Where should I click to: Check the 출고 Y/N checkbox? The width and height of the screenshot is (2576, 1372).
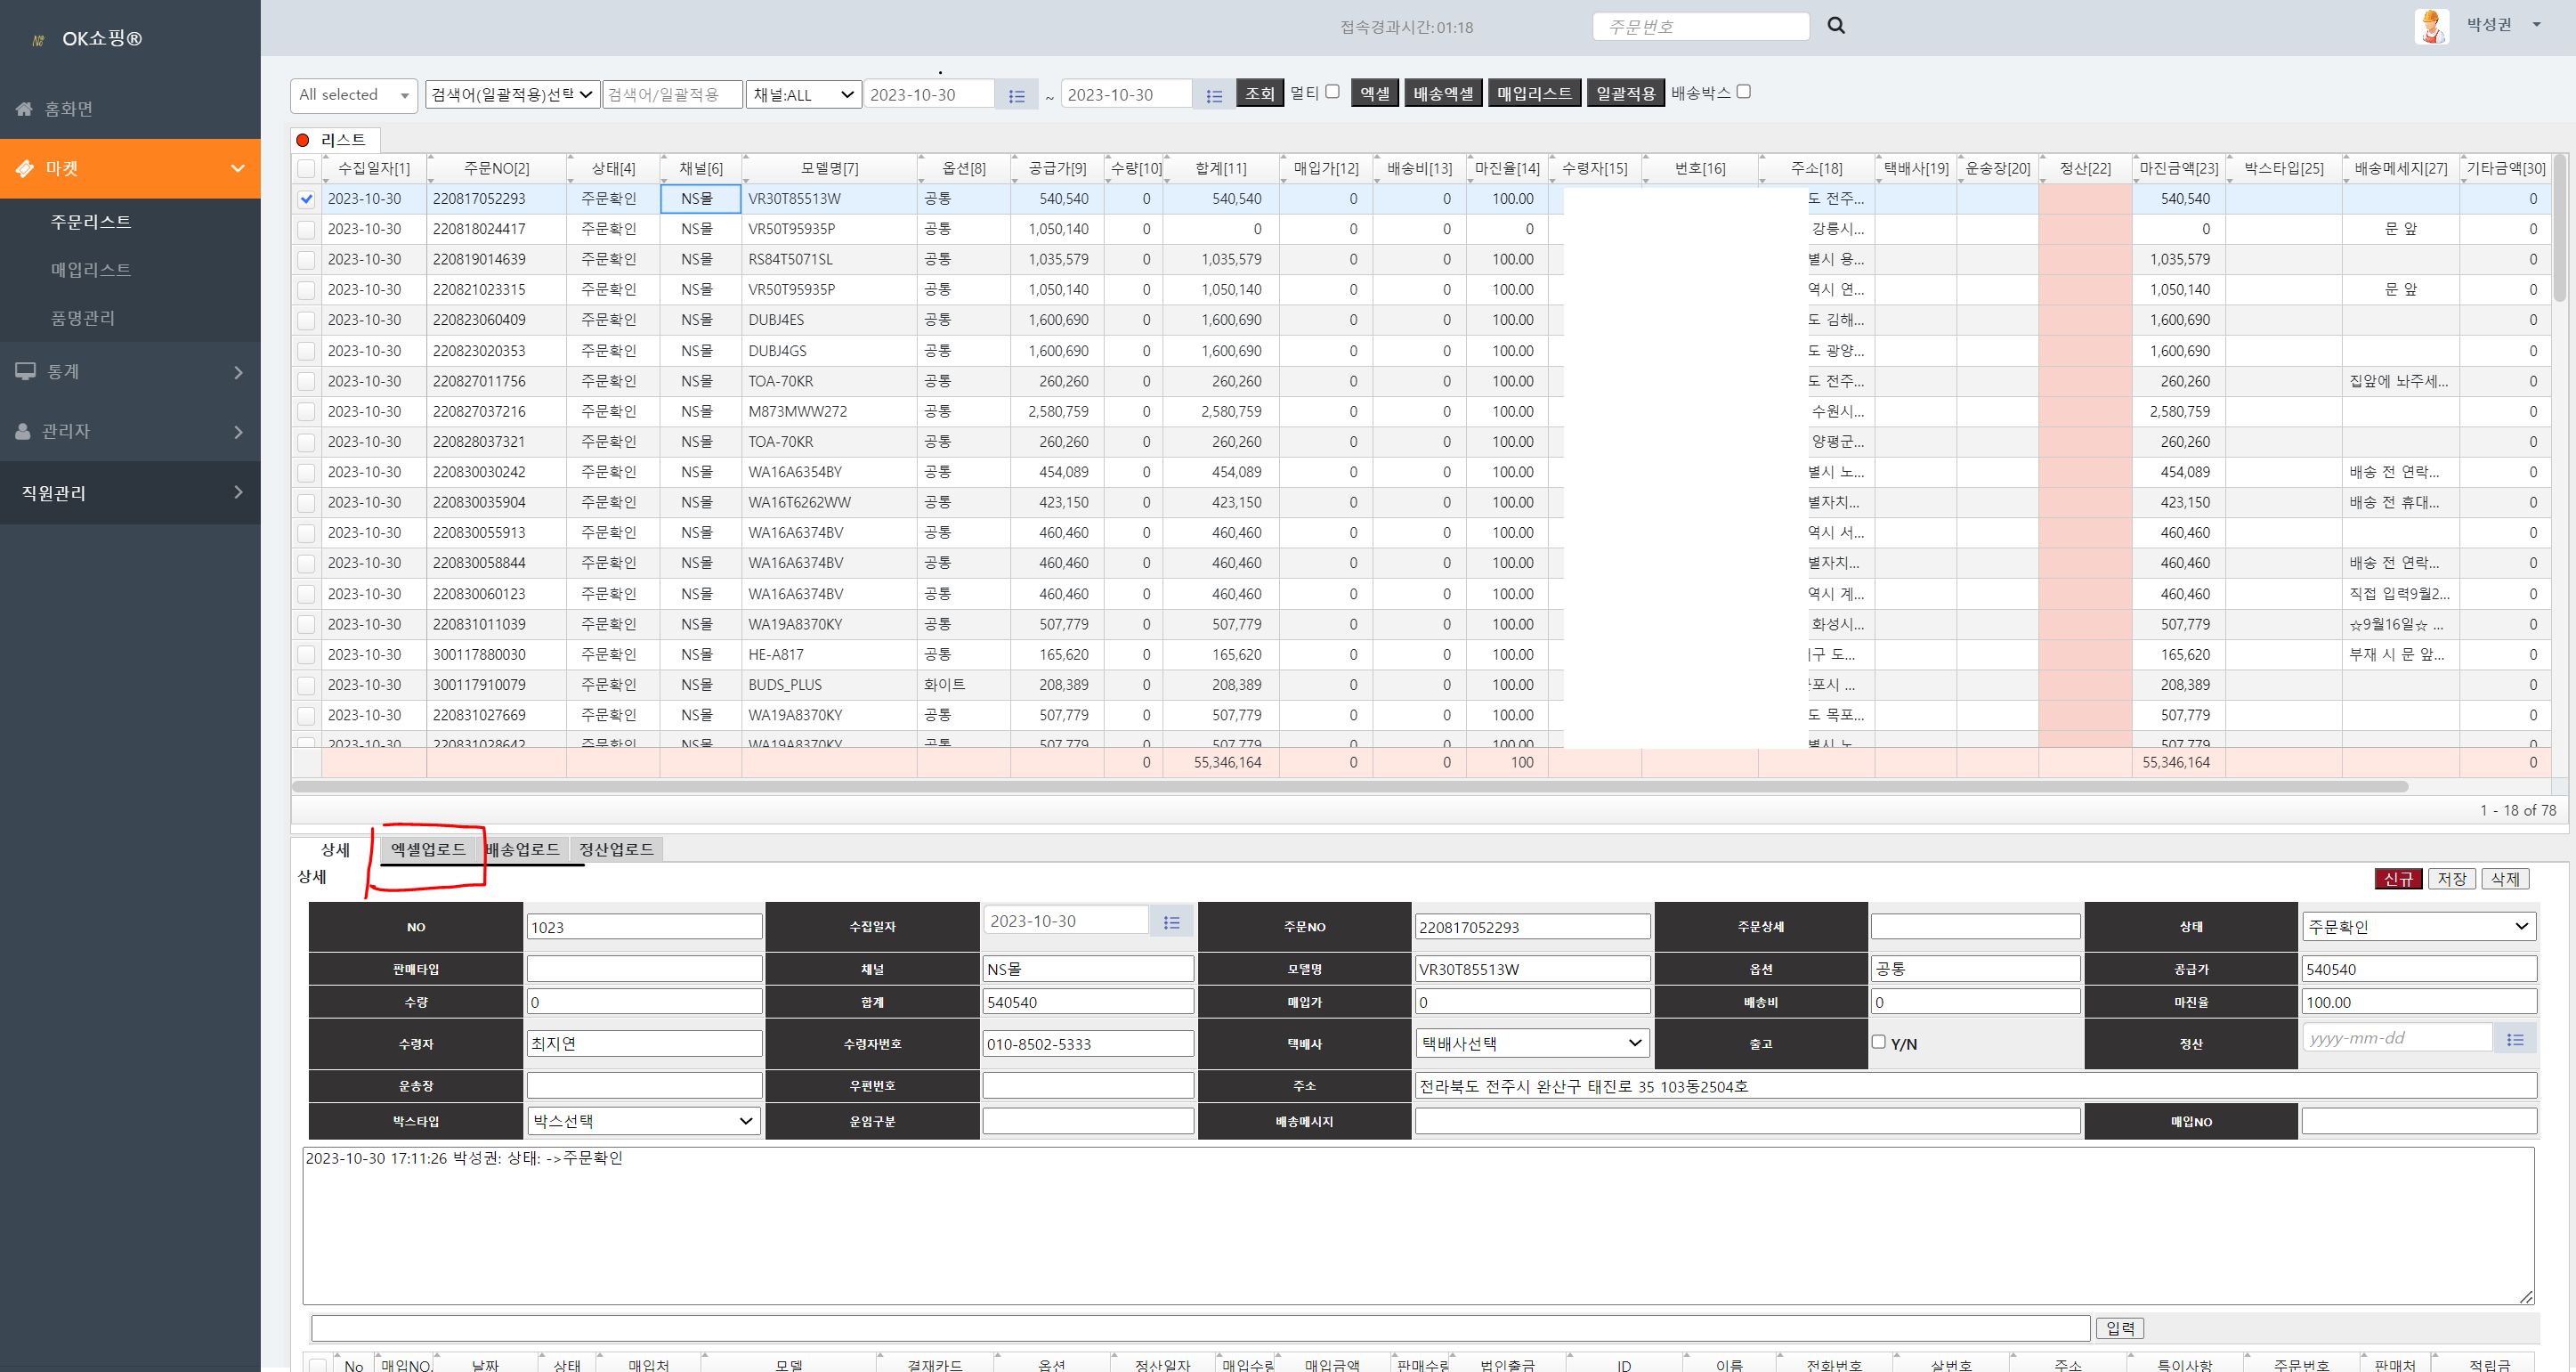pos(1878,1042)
